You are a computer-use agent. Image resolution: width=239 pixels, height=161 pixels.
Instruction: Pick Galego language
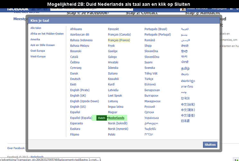[112, 57]
